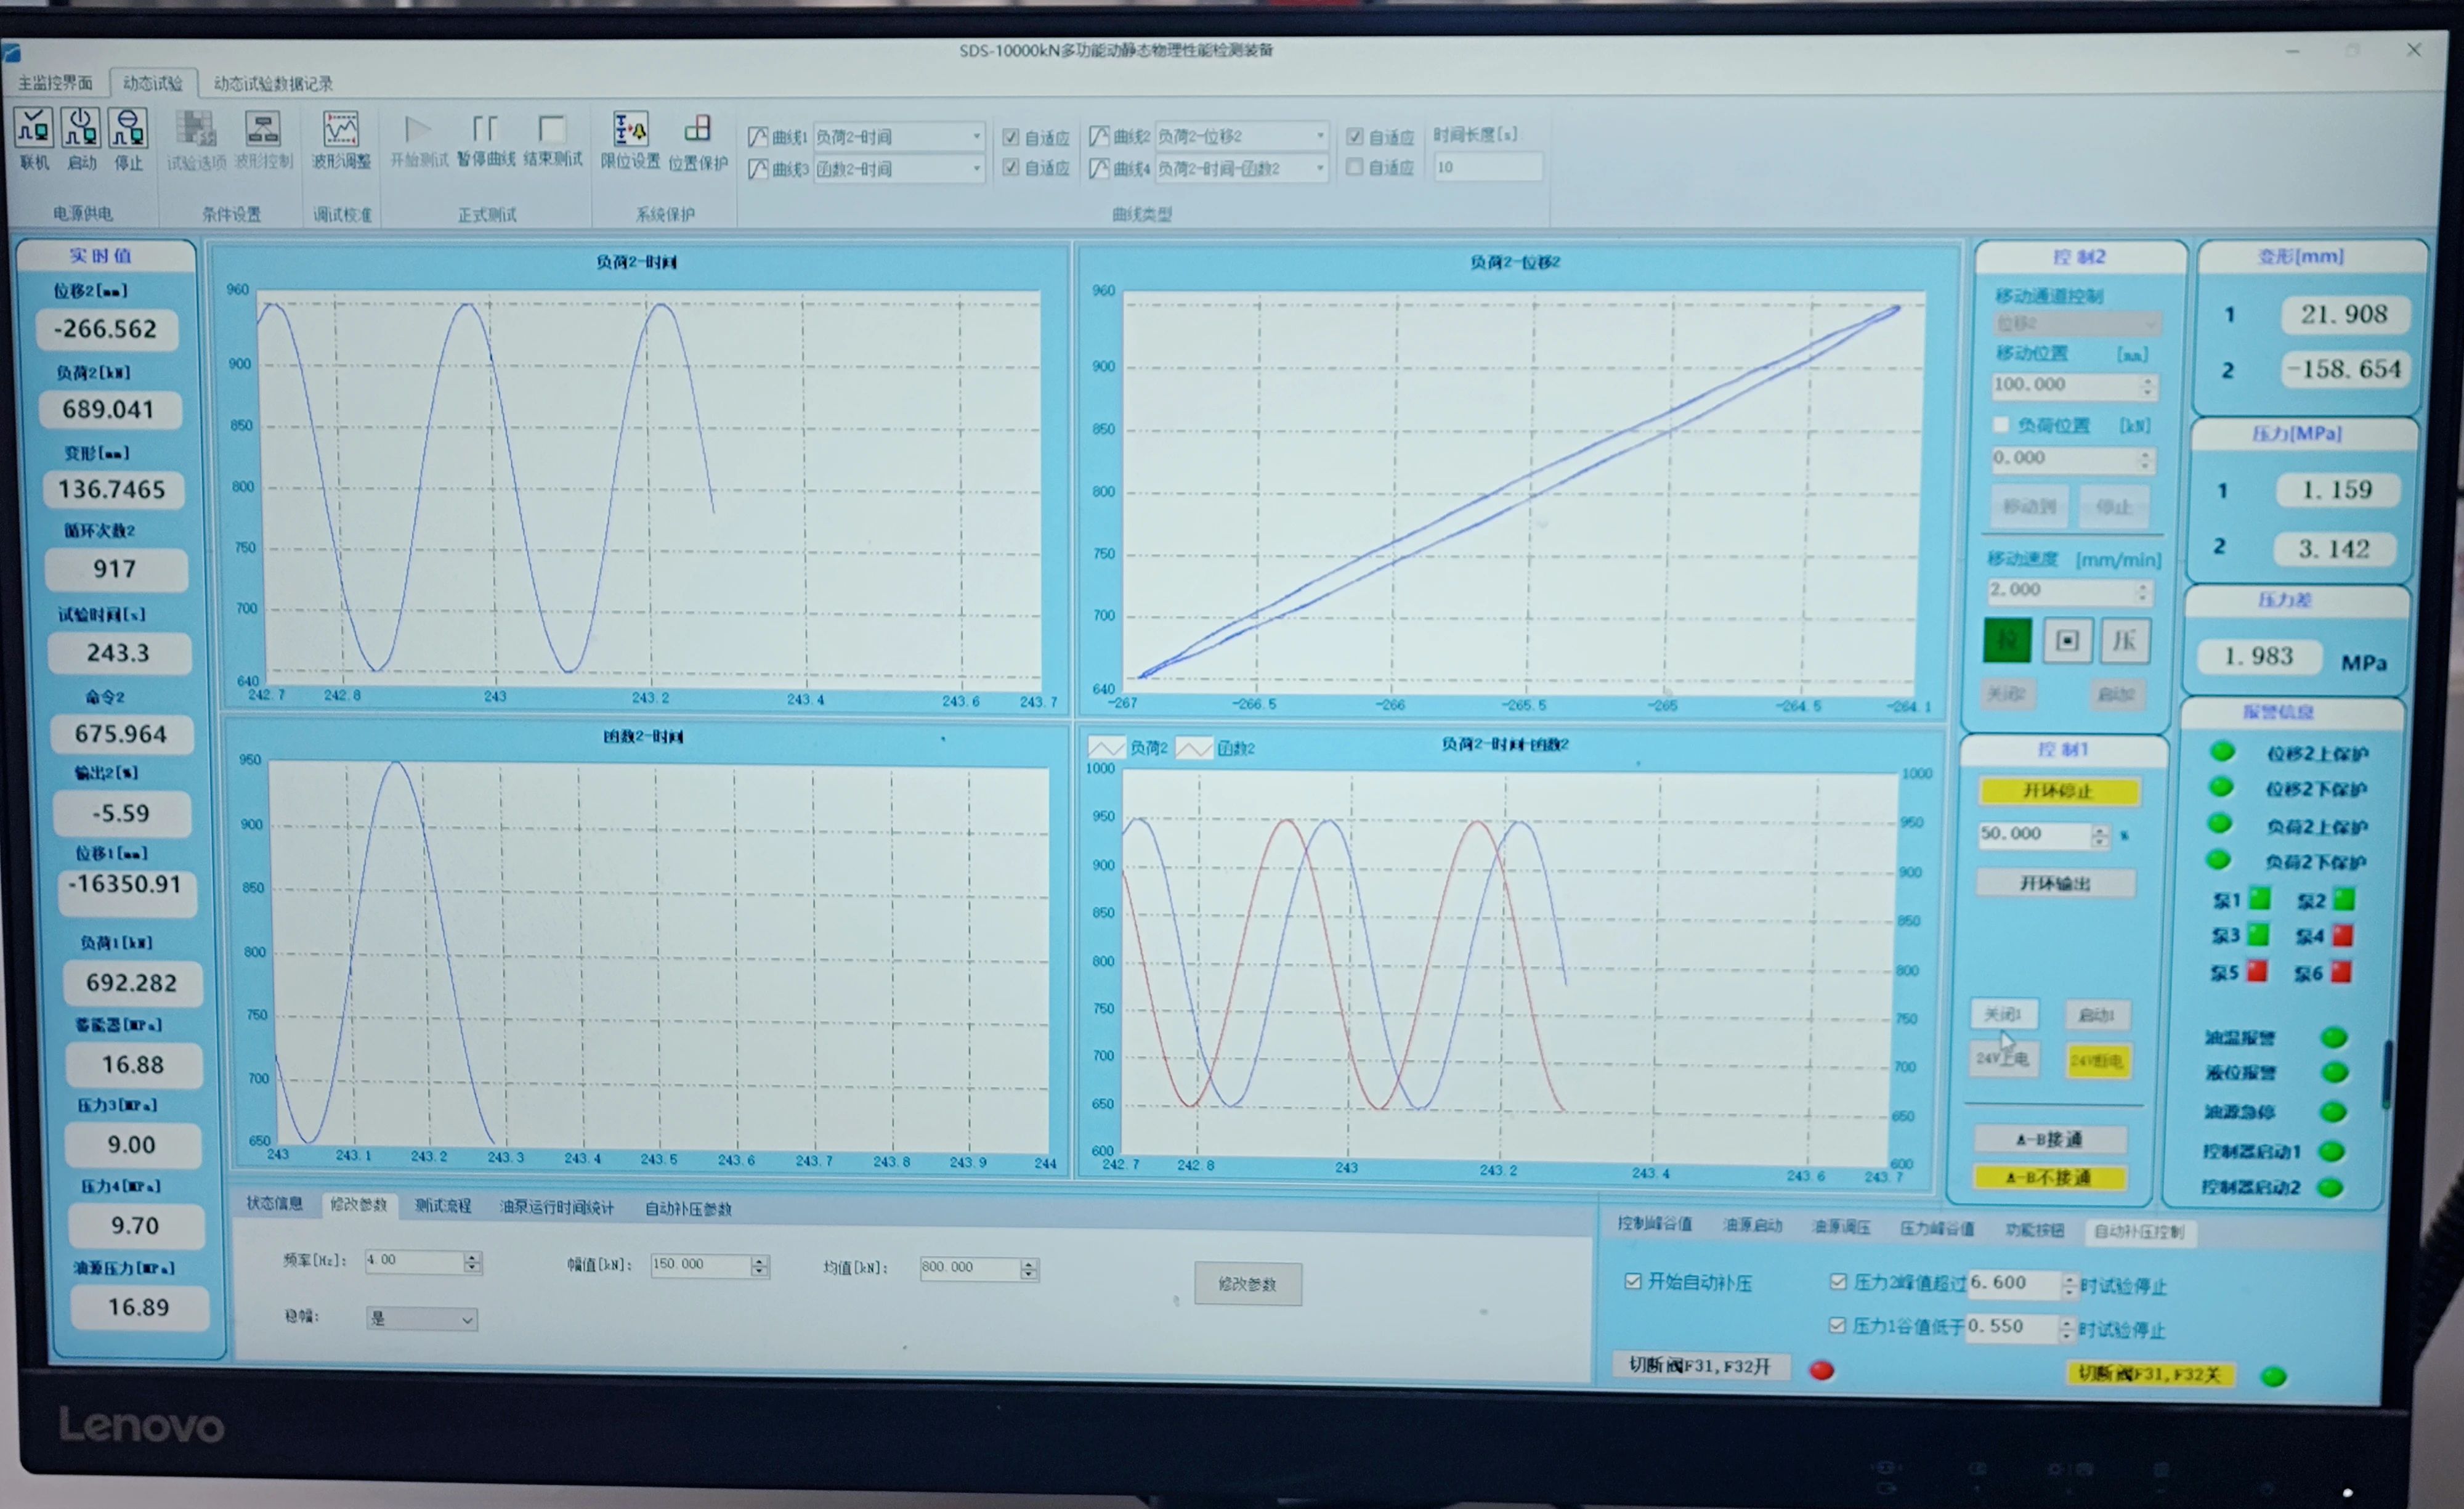
Task: Enable 自适应 checkbox for 曲线4
Action: [x=1355, y=168]
